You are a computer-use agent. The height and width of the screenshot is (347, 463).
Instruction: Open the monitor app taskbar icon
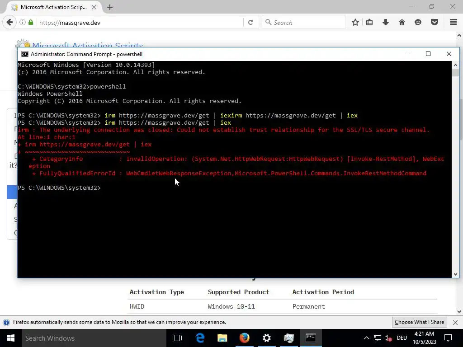pos(288,338)
